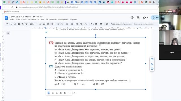The height and width of the screenshot is (101, 181).
Task: Open the Инструменты menu
Action: point(51,19)
